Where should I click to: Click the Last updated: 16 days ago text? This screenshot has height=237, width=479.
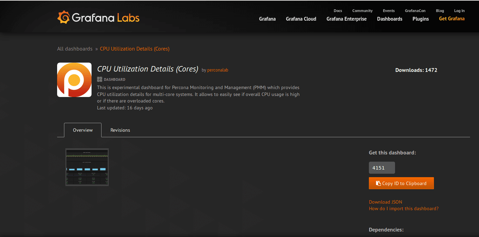pyautogui.click(x=125, y=108)
